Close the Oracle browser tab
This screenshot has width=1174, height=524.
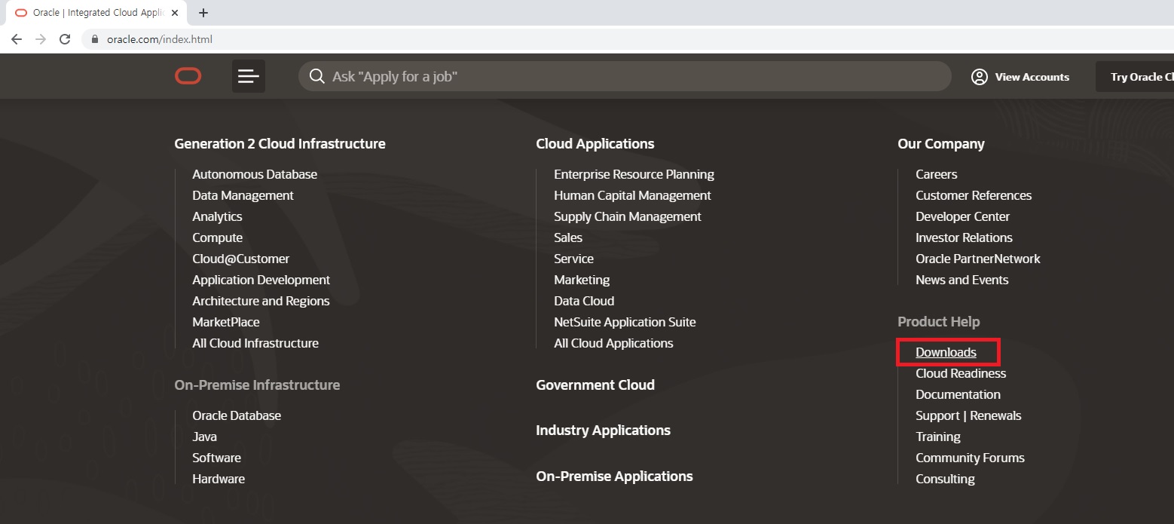pyautogui.click(x=175, y=13)
